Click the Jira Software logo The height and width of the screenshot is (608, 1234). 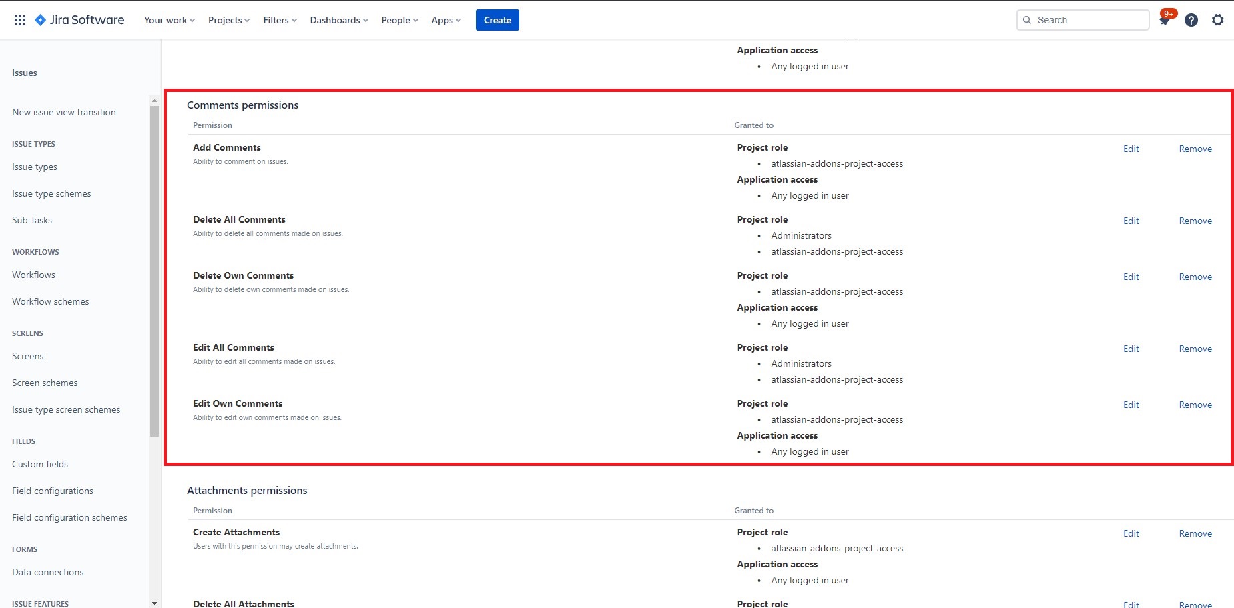coord(79,20)
